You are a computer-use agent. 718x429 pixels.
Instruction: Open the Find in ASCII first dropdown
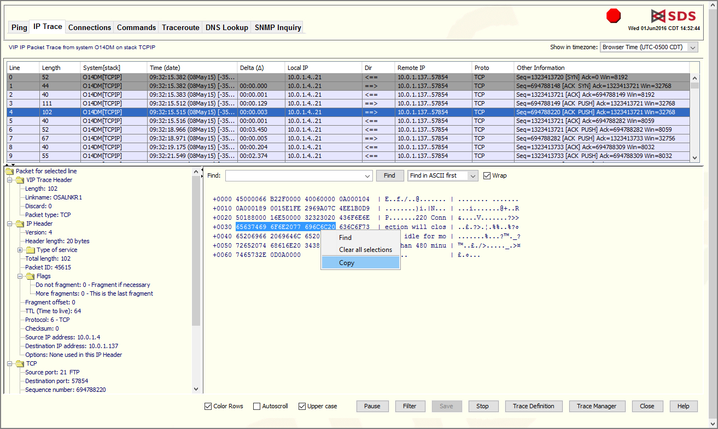click(x=473, y=175)
